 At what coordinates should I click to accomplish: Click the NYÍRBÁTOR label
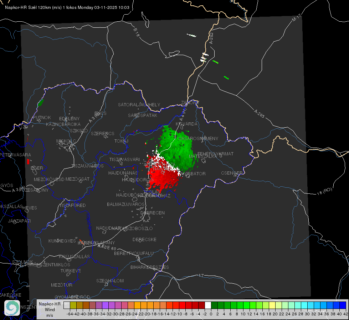(193, 174)
